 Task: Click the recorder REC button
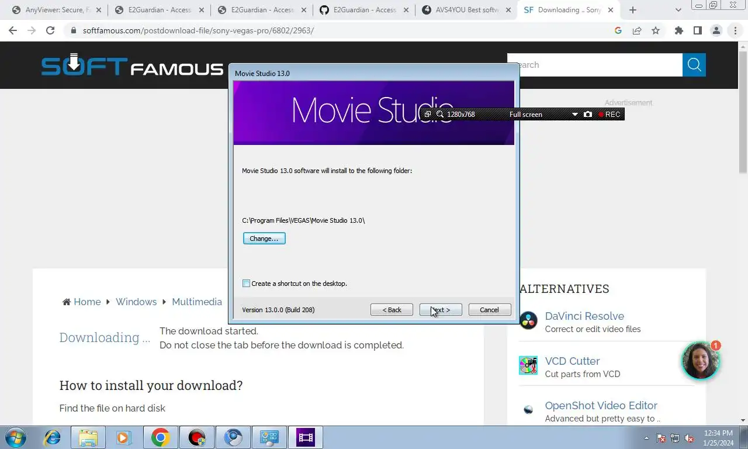[x=610, y=115]
